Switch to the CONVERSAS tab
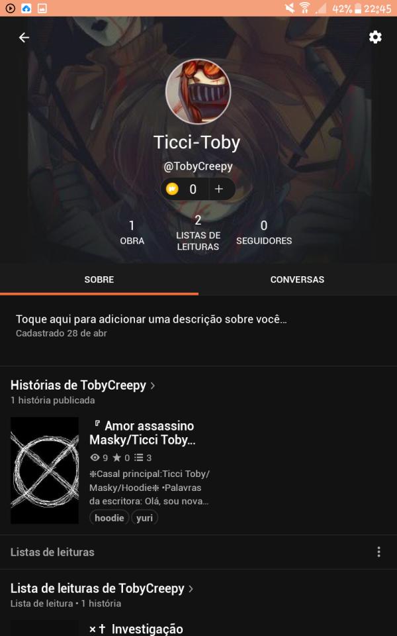 click(297, 280)
